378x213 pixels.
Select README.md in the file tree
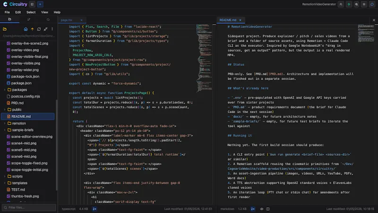pyautogui.click(x=28, y=116)
